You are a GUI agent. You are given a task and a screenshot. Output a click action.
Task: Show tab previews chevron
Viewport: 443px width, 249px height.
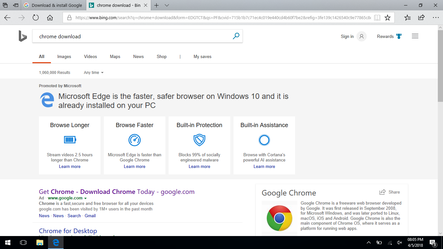tap(167, 6)
